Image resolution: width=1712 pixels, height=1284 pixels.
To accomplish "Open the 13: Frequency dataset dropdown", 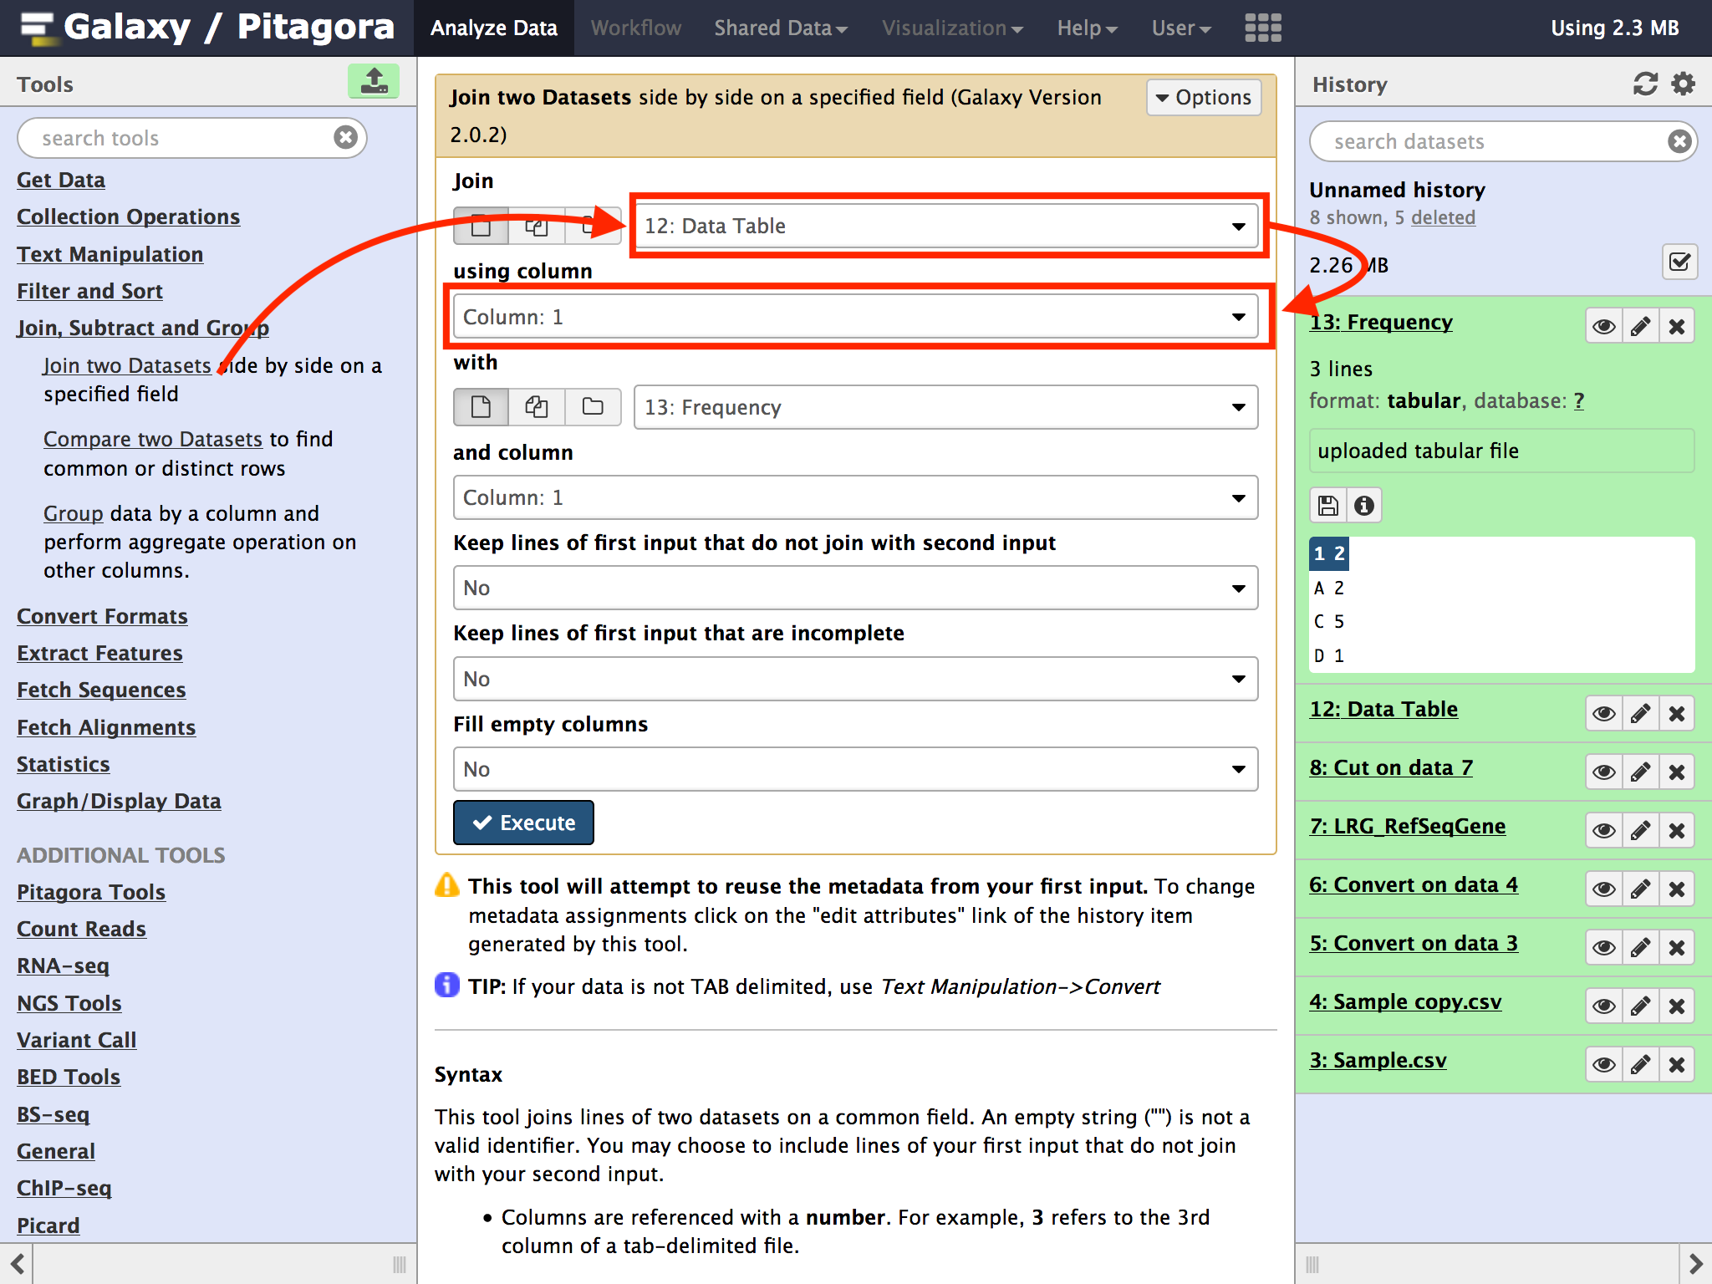I will point(945,407).
